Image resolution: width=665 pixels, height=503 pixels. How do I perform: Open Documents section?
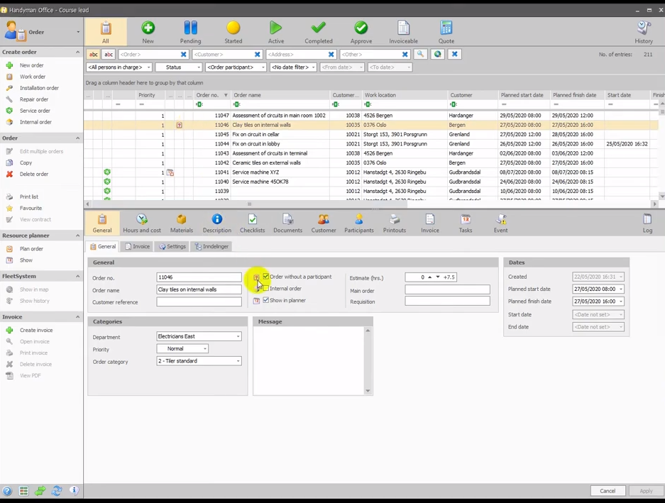(x=288, y=223)
